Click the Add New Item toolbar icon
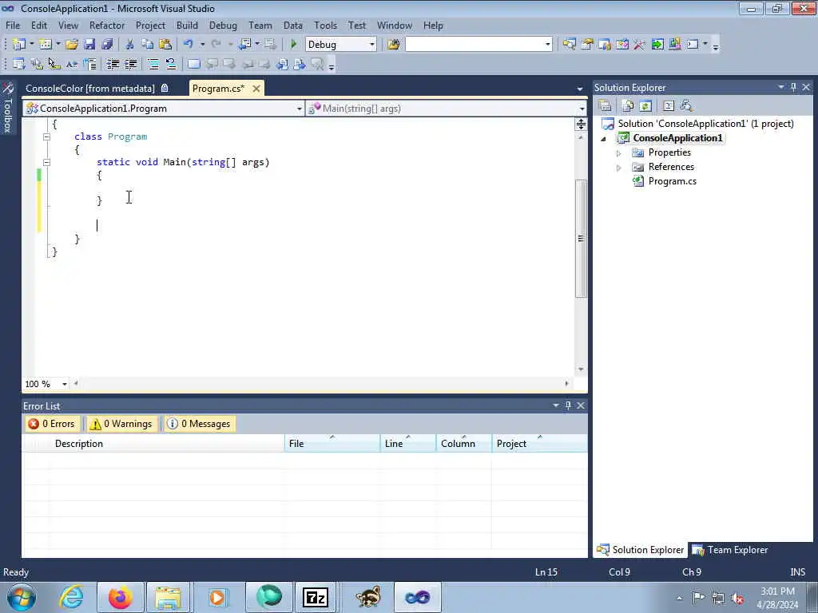Image resolution: width=818 pixels, height=613 pixels. click(x=46, y=45)
